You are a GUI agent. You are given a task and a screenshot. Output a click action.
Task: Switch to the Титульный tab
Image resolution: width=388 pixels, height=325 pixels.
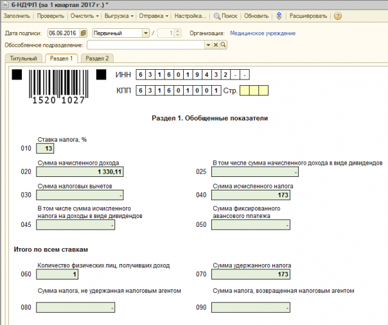click(24, 58)
